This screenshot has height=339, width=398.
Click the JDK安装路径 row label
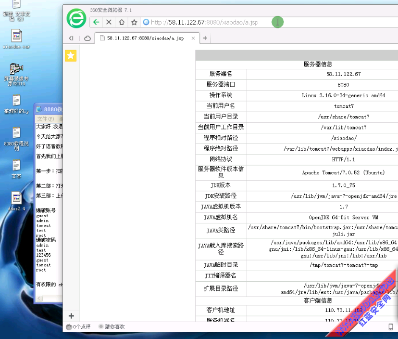[221, 196]
